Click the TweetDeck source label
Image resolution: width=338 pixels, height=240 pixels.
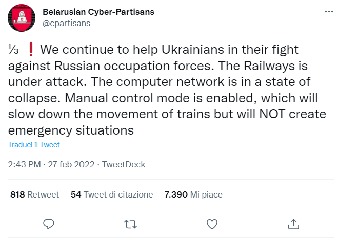coord(124,165)
